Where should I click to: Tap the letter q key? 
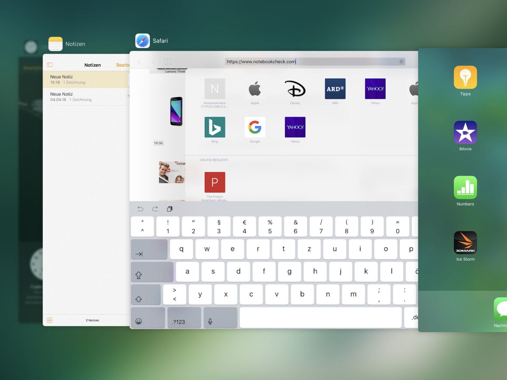[x=181, y=249]
